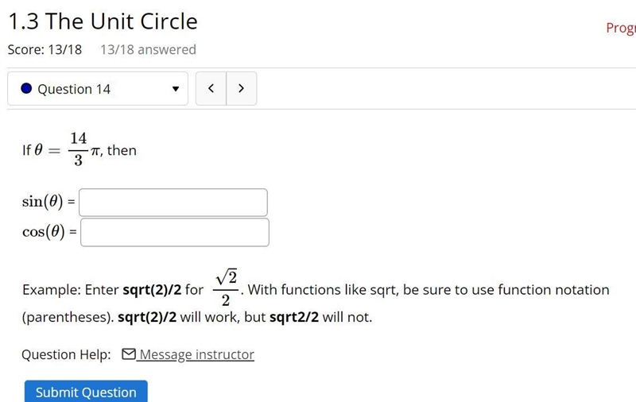Click the blue dot status icon for Question 14

26,88
